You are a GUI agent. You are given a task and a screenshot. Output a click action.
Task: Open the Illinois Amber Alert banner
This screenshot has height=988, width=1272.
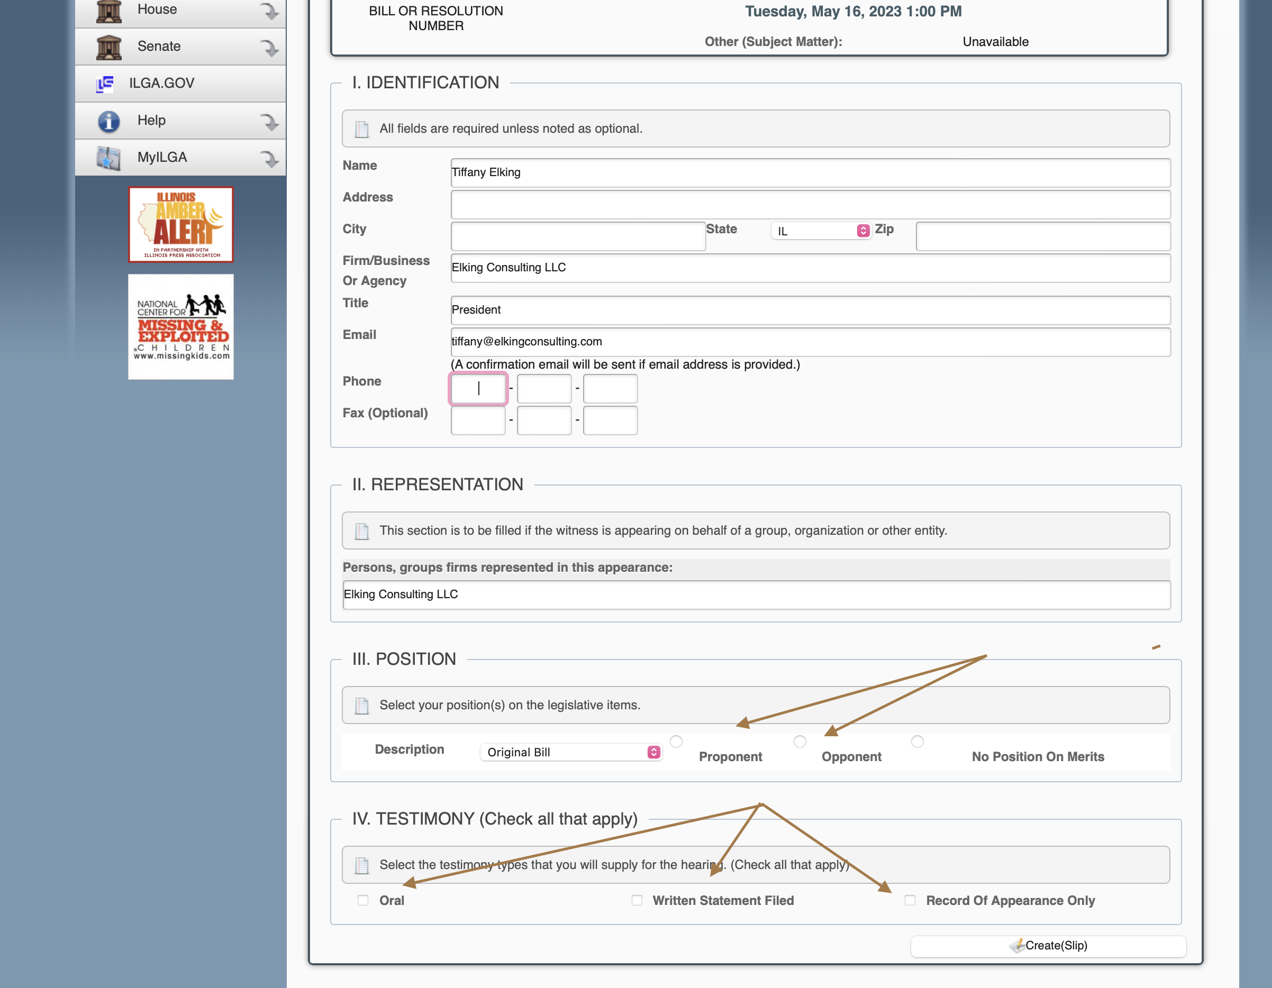pos(180,225)
